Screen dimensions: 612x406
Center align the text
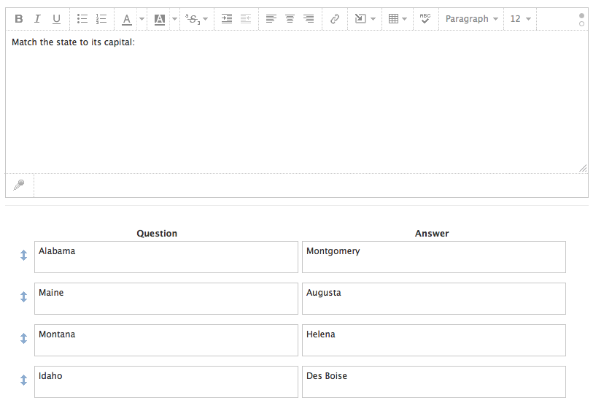point(290,19)
